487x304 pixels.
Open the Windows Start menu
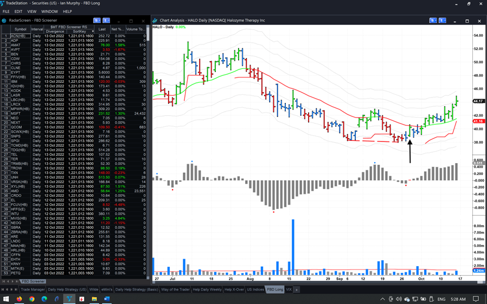[6, 299]
